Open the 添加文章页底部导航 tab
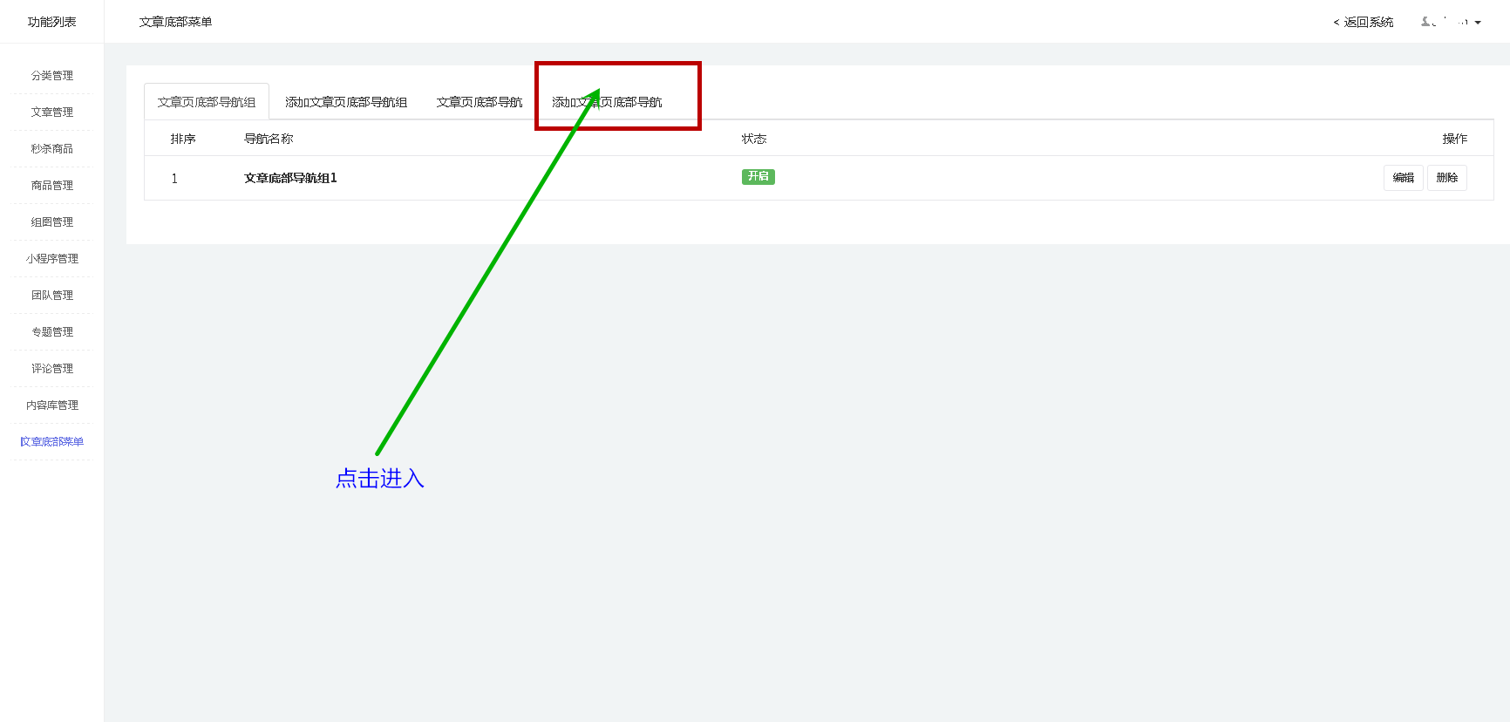 pos(607,102)
